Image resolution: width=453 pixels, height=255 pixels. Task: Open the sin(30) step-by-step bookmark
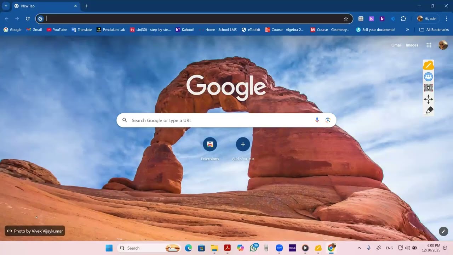(x=150, y=30)
